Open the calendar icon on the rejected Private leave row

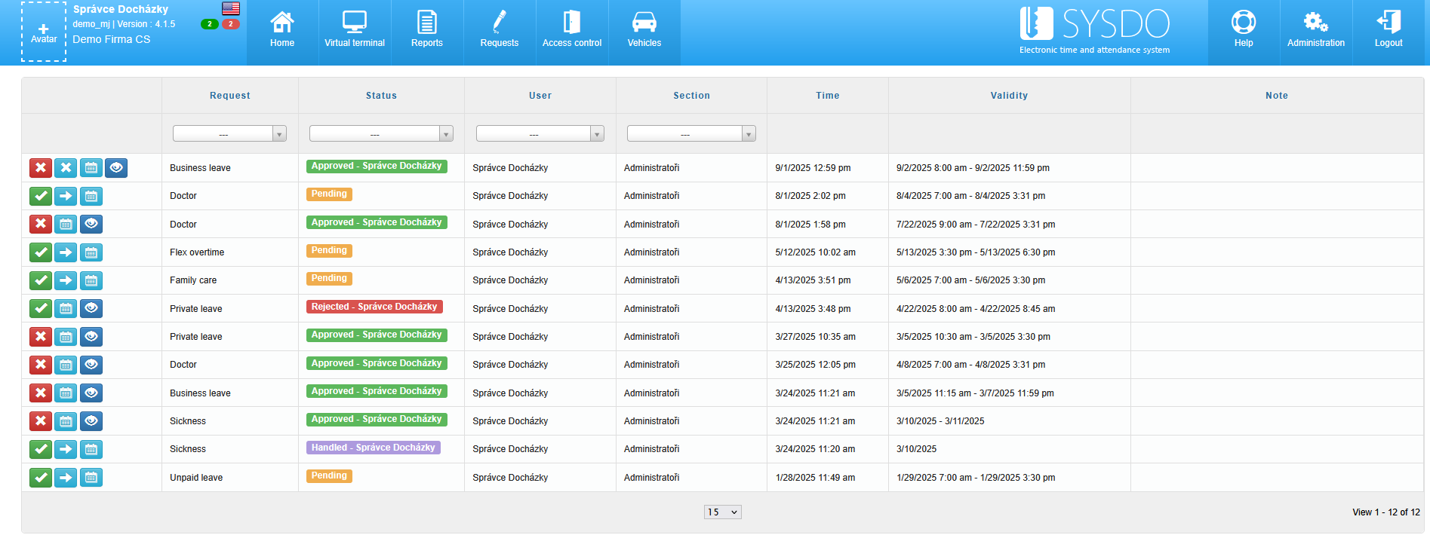66,308
